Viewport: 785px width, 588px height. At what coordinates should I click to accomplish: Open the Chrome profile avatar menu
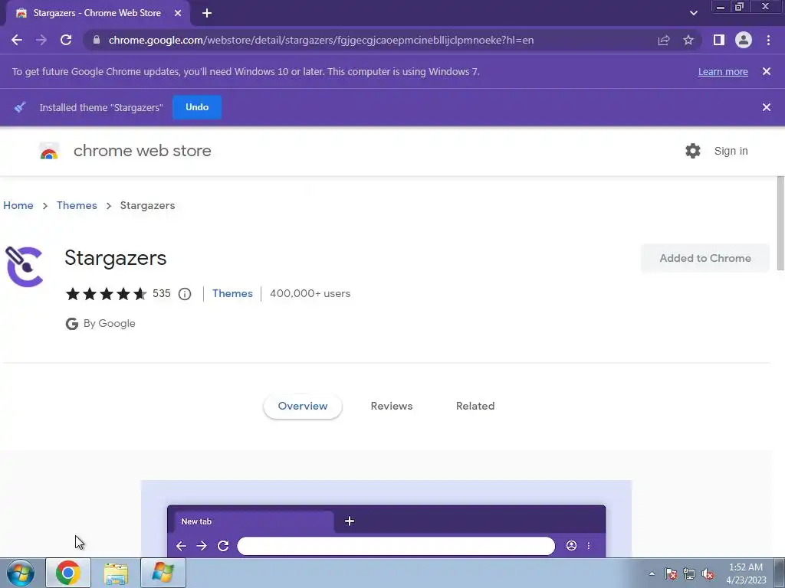[744, 40]
